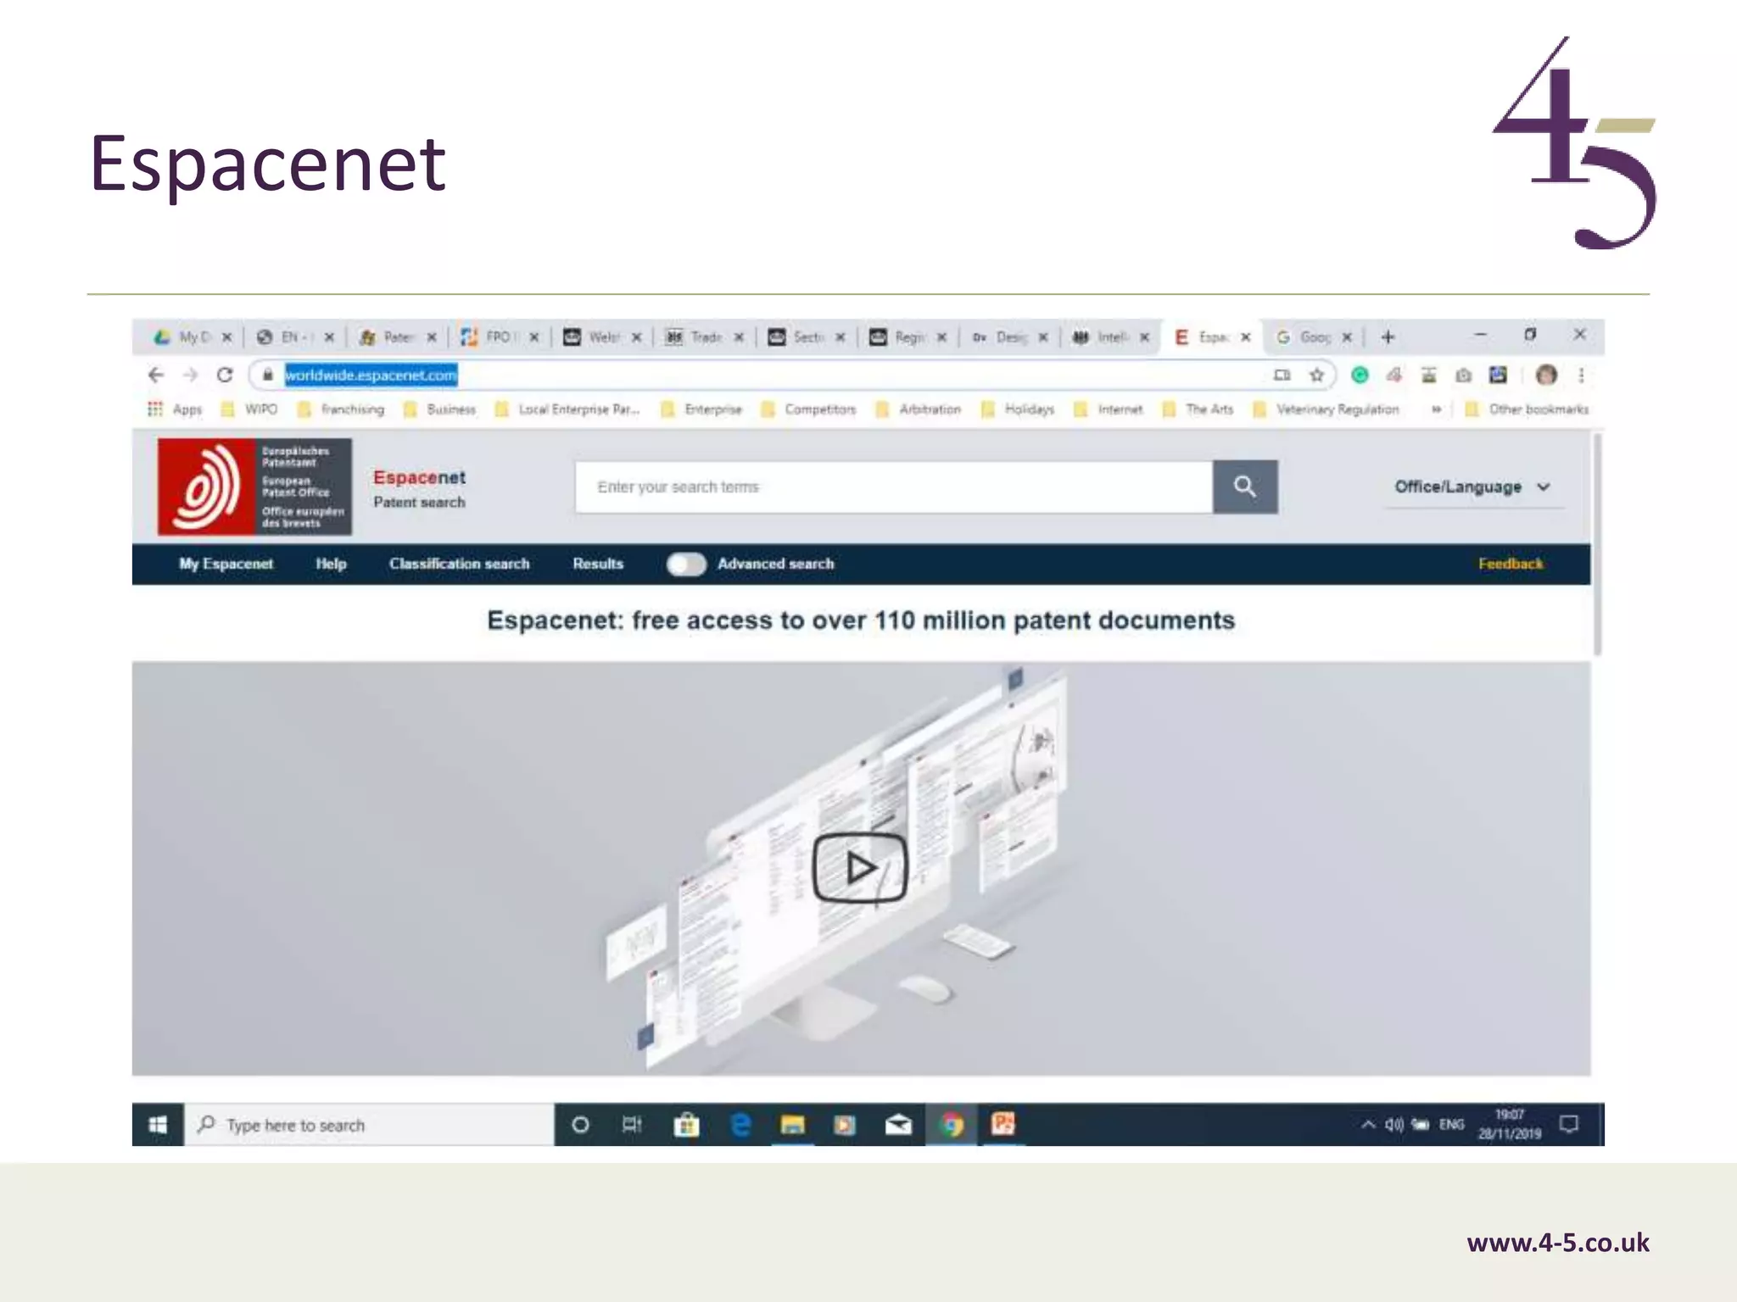Open Cortana circle icon
The width and height of the screenshot is (1737, 1302).
pos(580,1125)
